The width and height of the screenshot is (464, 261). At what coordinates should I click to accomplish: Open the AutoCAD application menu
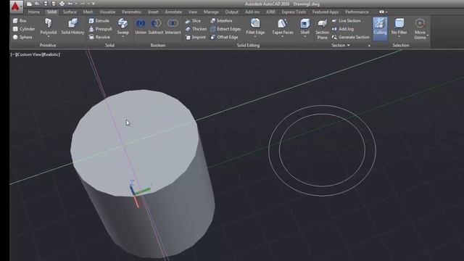point(16,7)
